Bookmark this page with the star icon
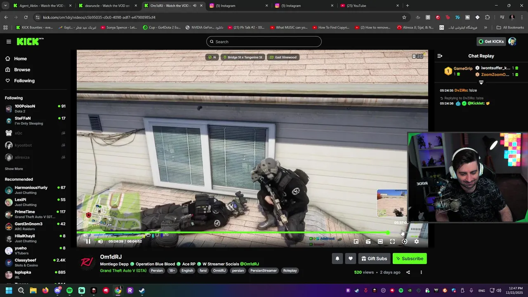The width and height of the screenshot is (528, 297). point(404,17)
